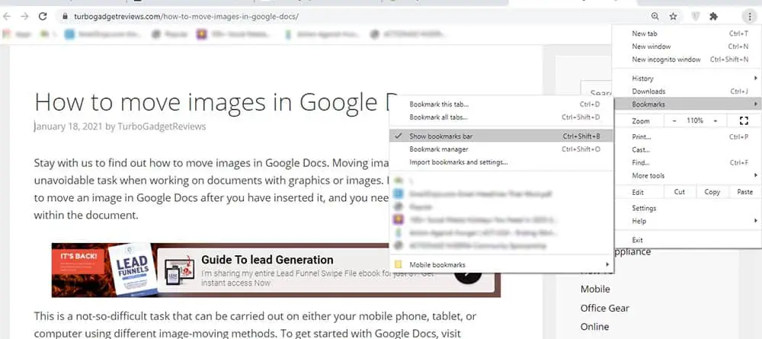
Task: Click the Cut button in Edit row
Action: tap(680, 192)
